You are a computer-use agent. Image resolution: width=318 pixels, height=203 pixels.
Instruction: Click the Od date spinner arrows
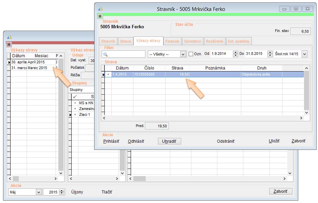(235, 54)
